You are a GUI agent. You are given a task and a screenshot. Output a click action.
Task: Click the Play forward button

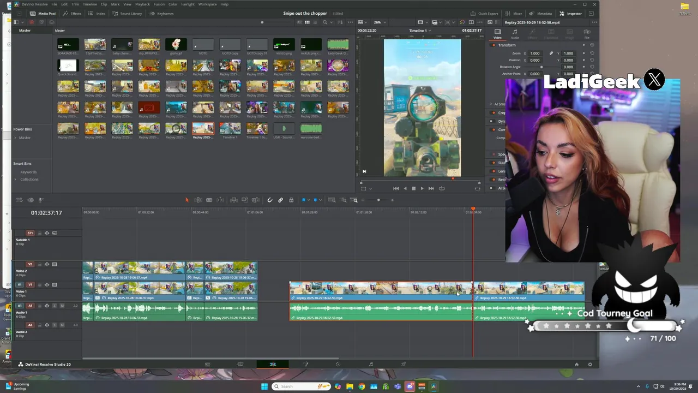pyautogui.click(x=422, y=188)
